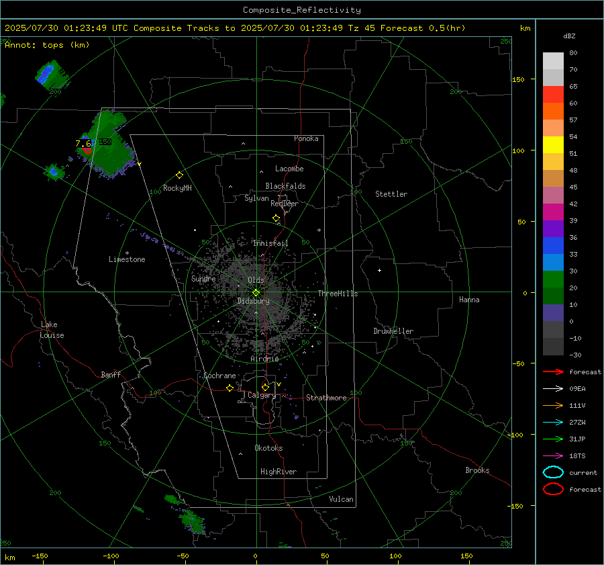Select the light blue 33 dBZ swatch
This screenshot has height=565, width=604.
(x=553, y=262)
